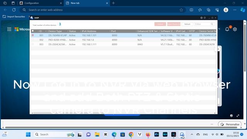
Task: Click Enhanced SDK port 8443 cell
Action: click(x=140, y=44)
